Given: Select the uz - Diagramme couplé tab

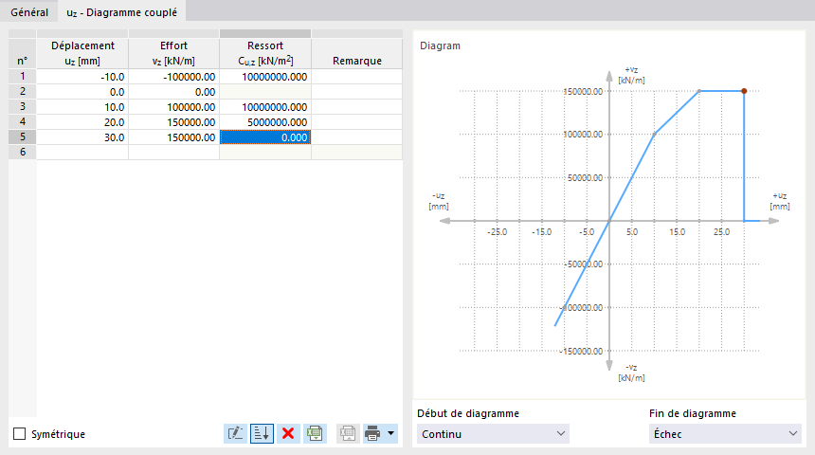Looking at the screenshot, I should (121, 12).
